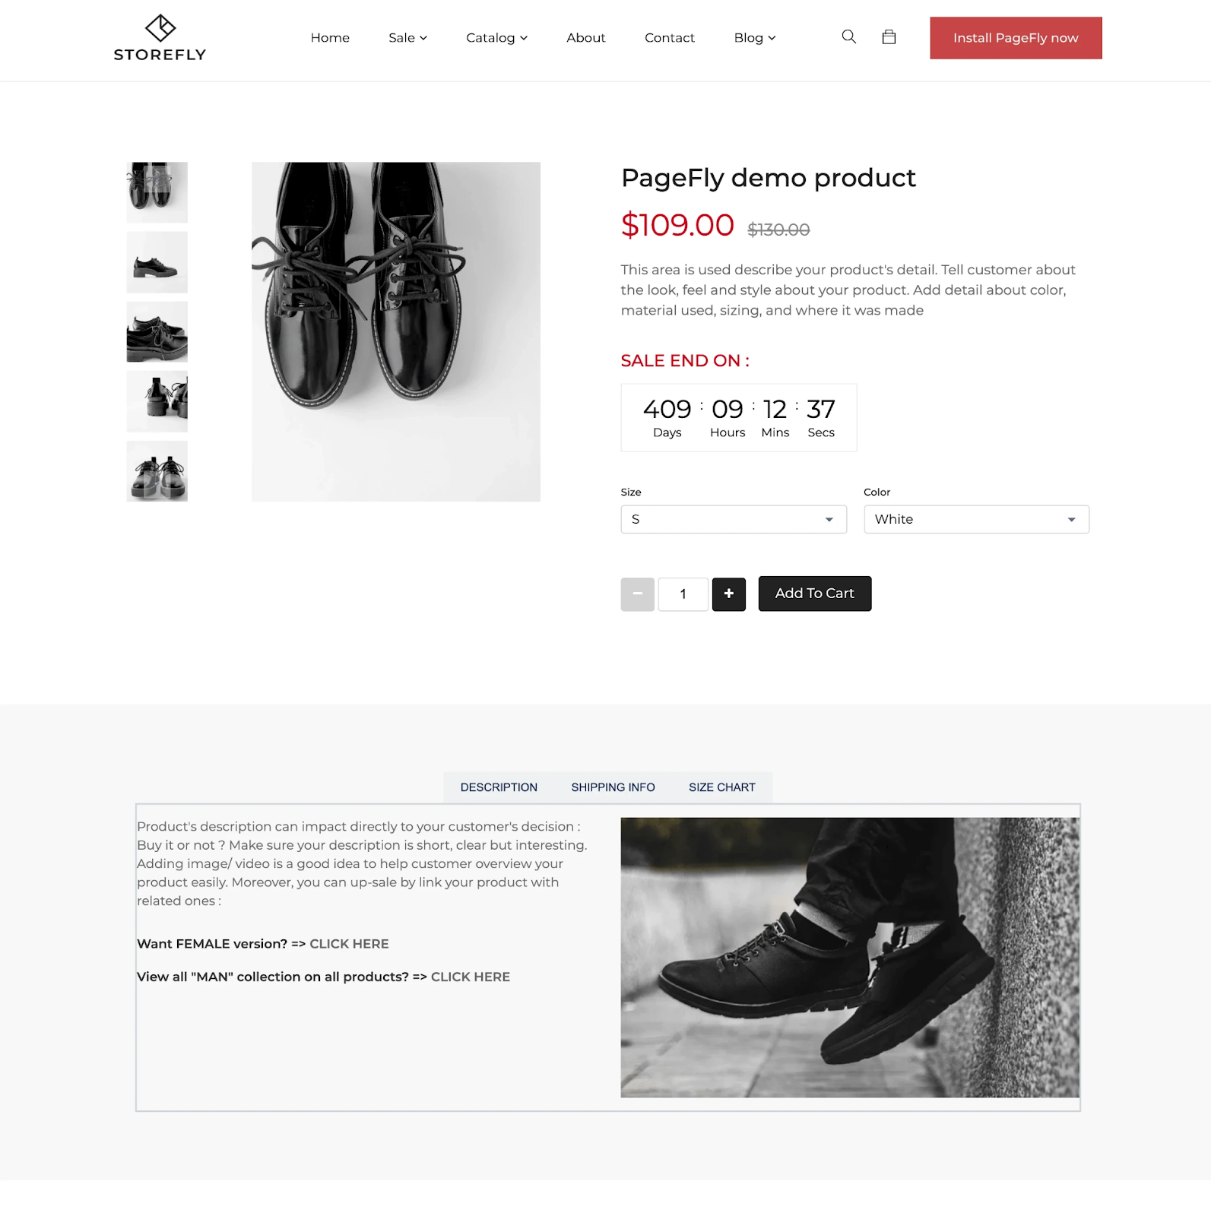Increase quantity with the plus button
The image size is (1211, 1216).
coord(729,594)
